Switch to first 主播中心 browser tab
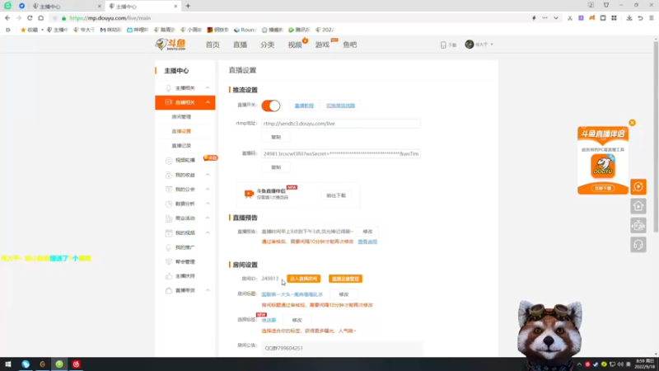This screenshot has height=371, width=659. [67, 7]
